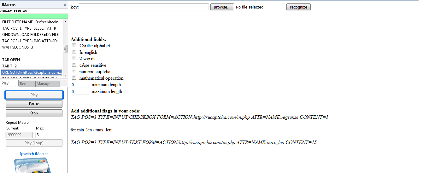The width and height of the screenshot is (429, 178).
Task: Click the maximum length field
Action: coord(80,91)
